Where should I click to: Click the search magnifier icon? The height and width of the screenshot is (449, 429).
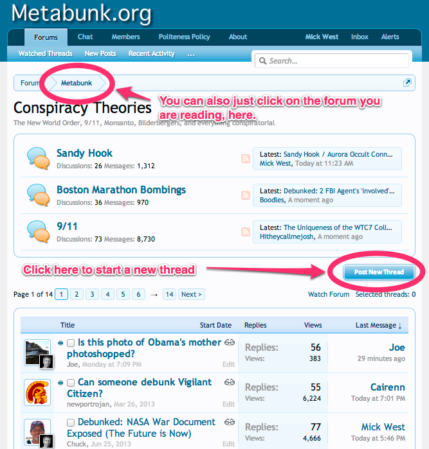(x=262, y=61)
